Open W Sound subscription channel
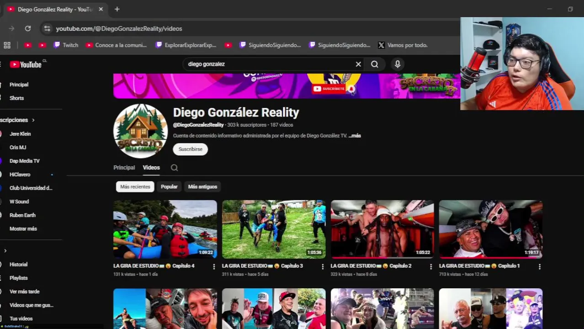Screen dimensions: 584x329 [x=19, y=202]
